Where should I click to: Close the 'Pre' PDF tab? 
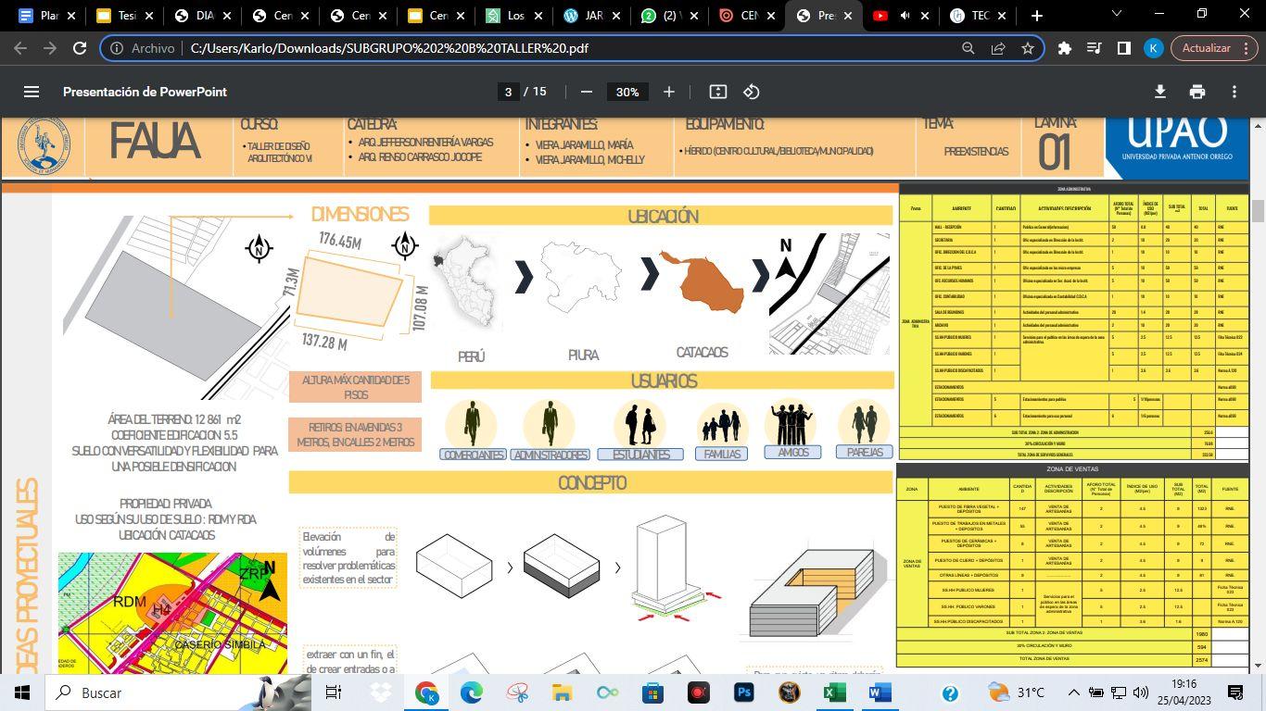847,16
